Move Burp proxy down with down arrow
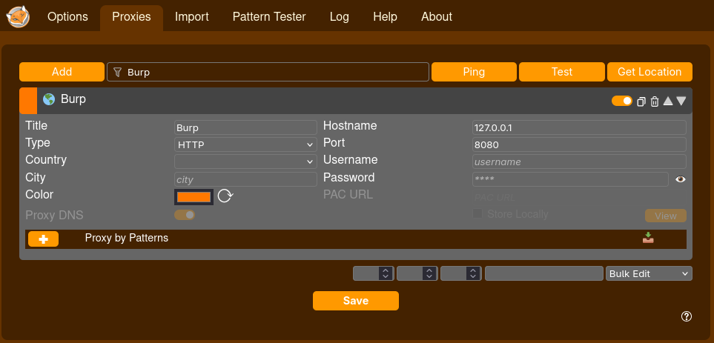This screenshot has width=714, height=343. 681,101
